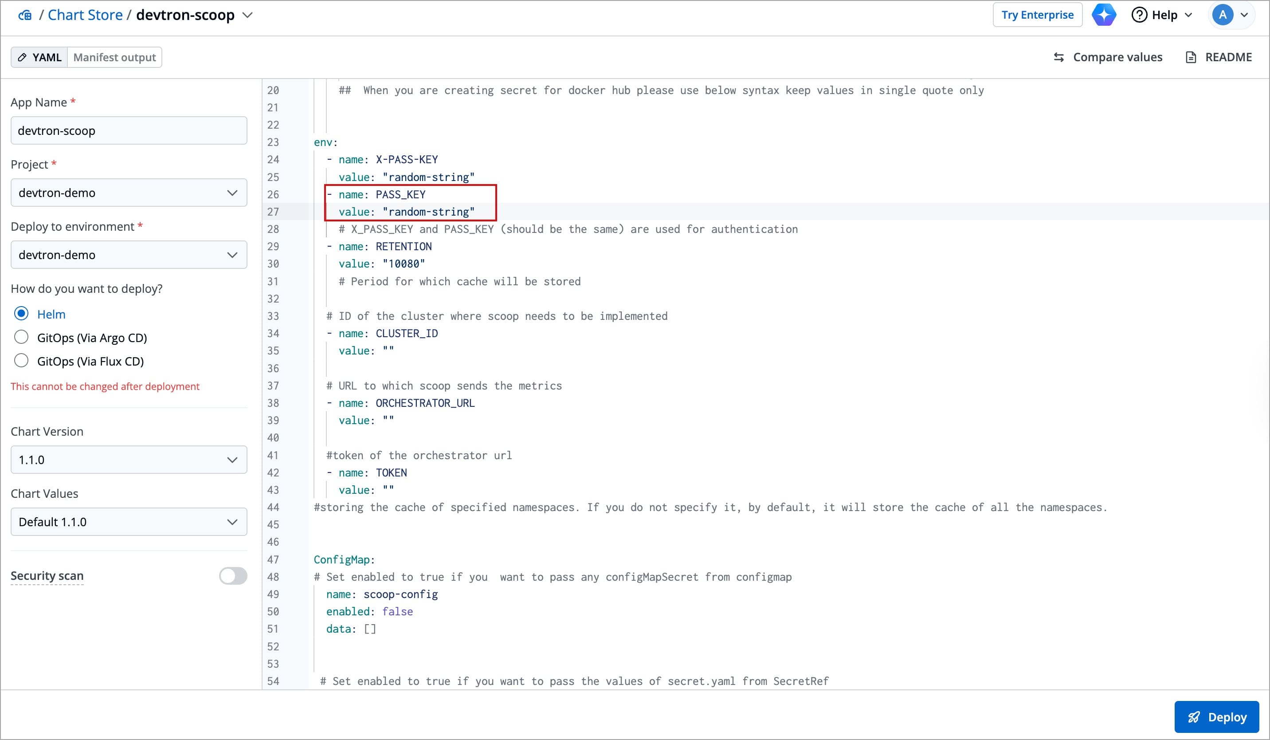
Task: Click the rocket icon on Deploy
Action: coord(1194,717)
